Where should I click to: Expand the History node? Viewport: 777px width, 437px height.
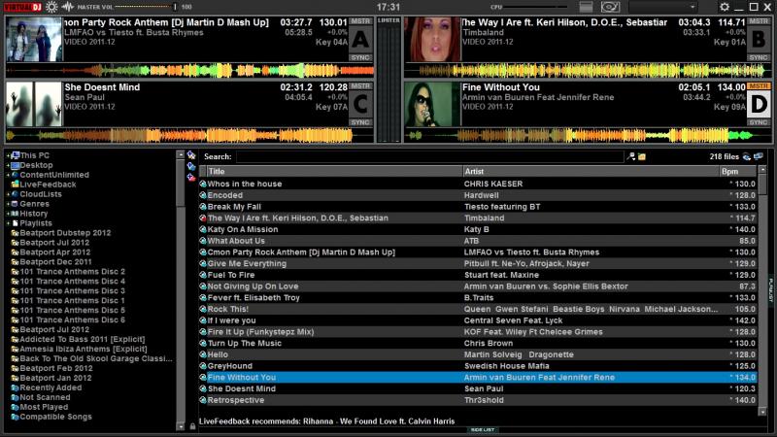pyautogui.click(x=8, y=214)
